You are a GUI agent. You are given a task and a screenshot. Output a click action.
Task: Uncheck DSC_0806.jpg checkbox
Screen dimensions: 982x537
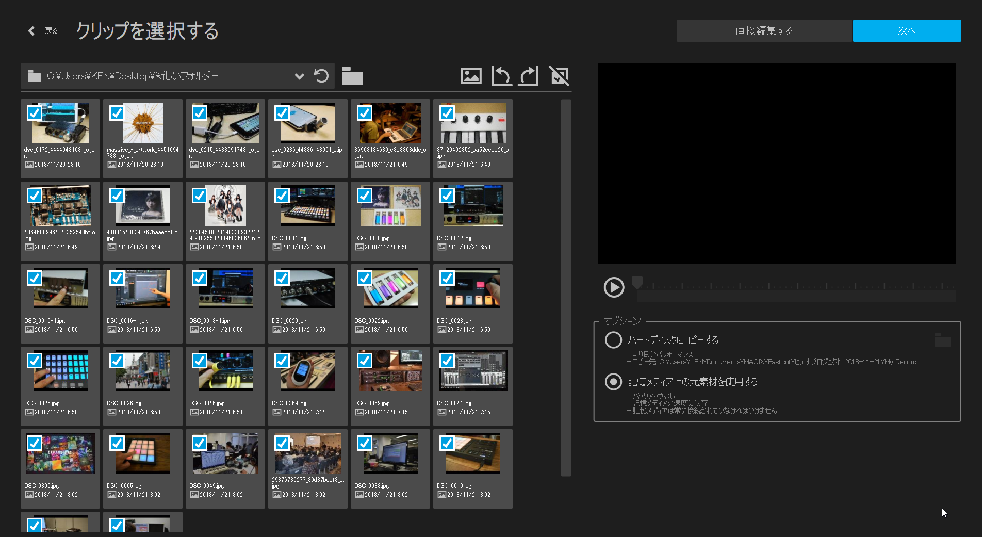(35, 443)
